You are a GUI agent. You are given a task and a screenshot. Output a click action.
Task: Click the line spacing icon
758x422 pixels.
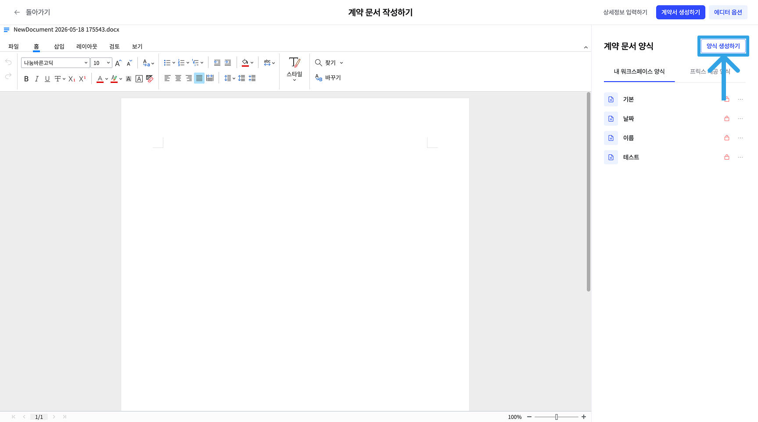[x=227, y=78]
